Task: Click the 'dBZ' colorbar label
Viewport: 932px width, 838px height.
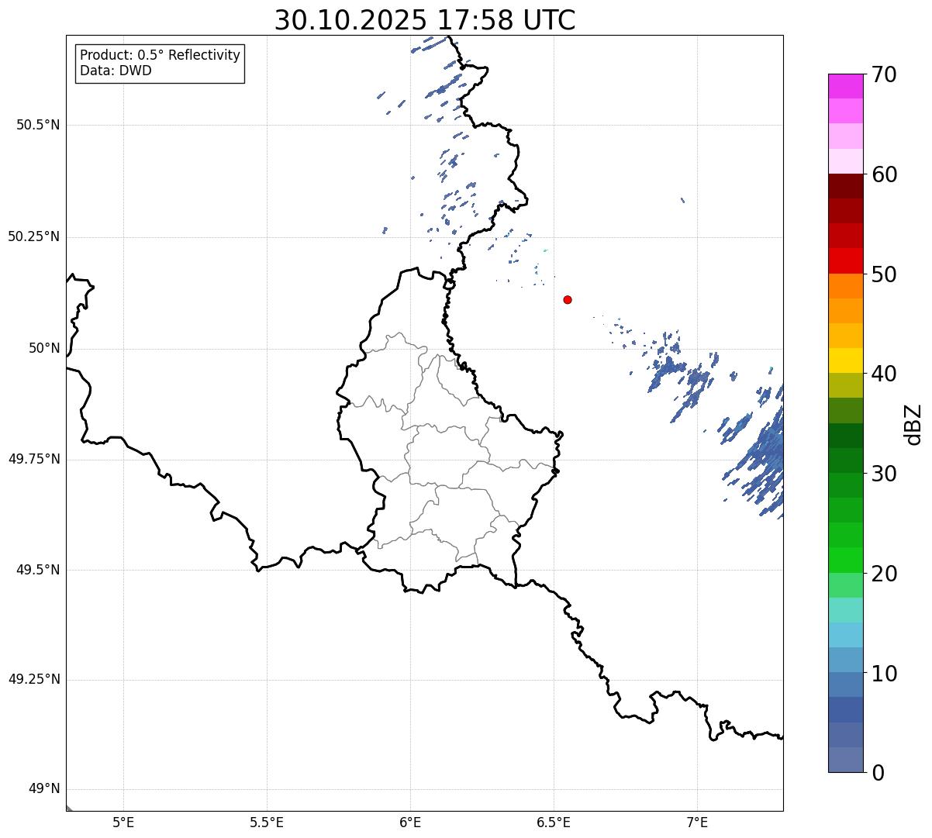Action: (x=913, y=424)
